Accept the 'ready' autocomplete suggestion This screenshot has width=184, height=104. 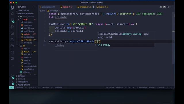[x=126, y=45]
